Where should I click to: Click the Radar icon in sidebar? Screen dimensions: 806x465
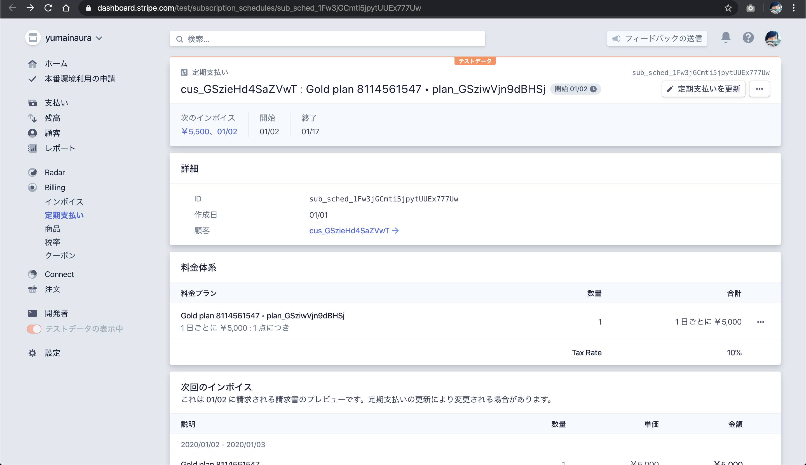[x=32, y=172]
